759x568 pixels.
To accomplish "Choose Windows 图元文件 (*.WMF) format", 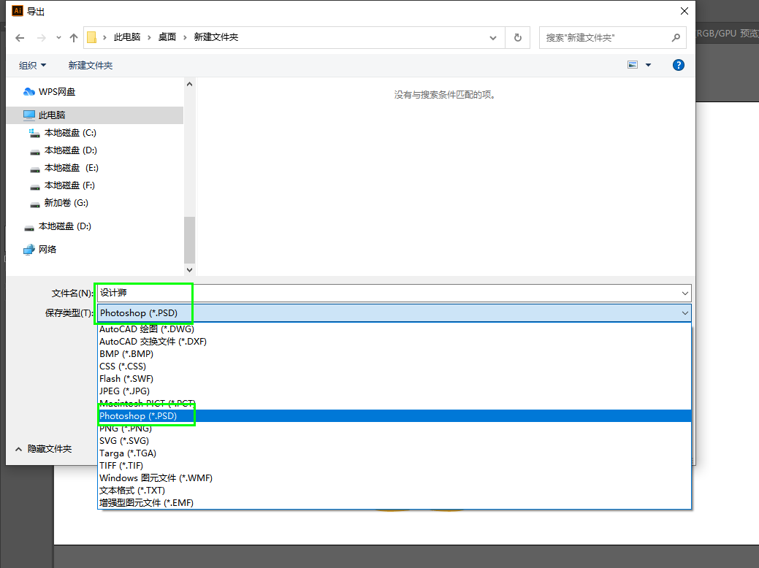I will 394,478.
